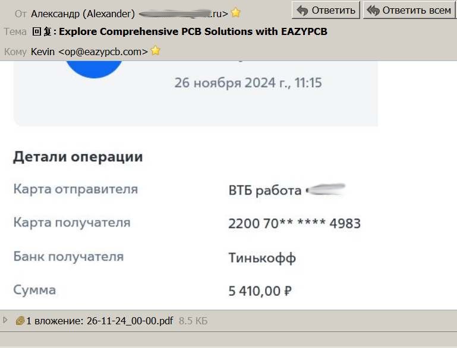
Task: Click the paperclip attachment icon
Action: (x=20, y=321)
